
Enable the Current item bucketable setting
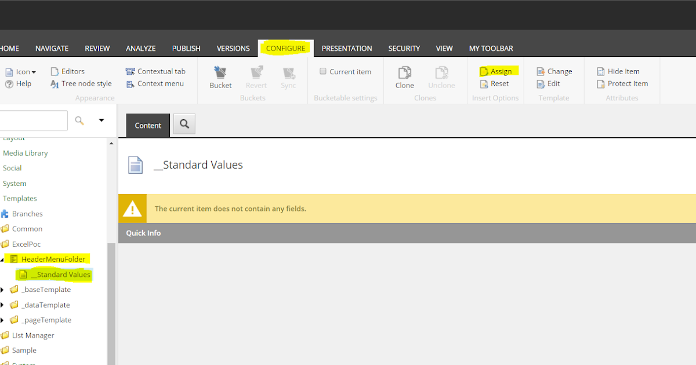323,71
